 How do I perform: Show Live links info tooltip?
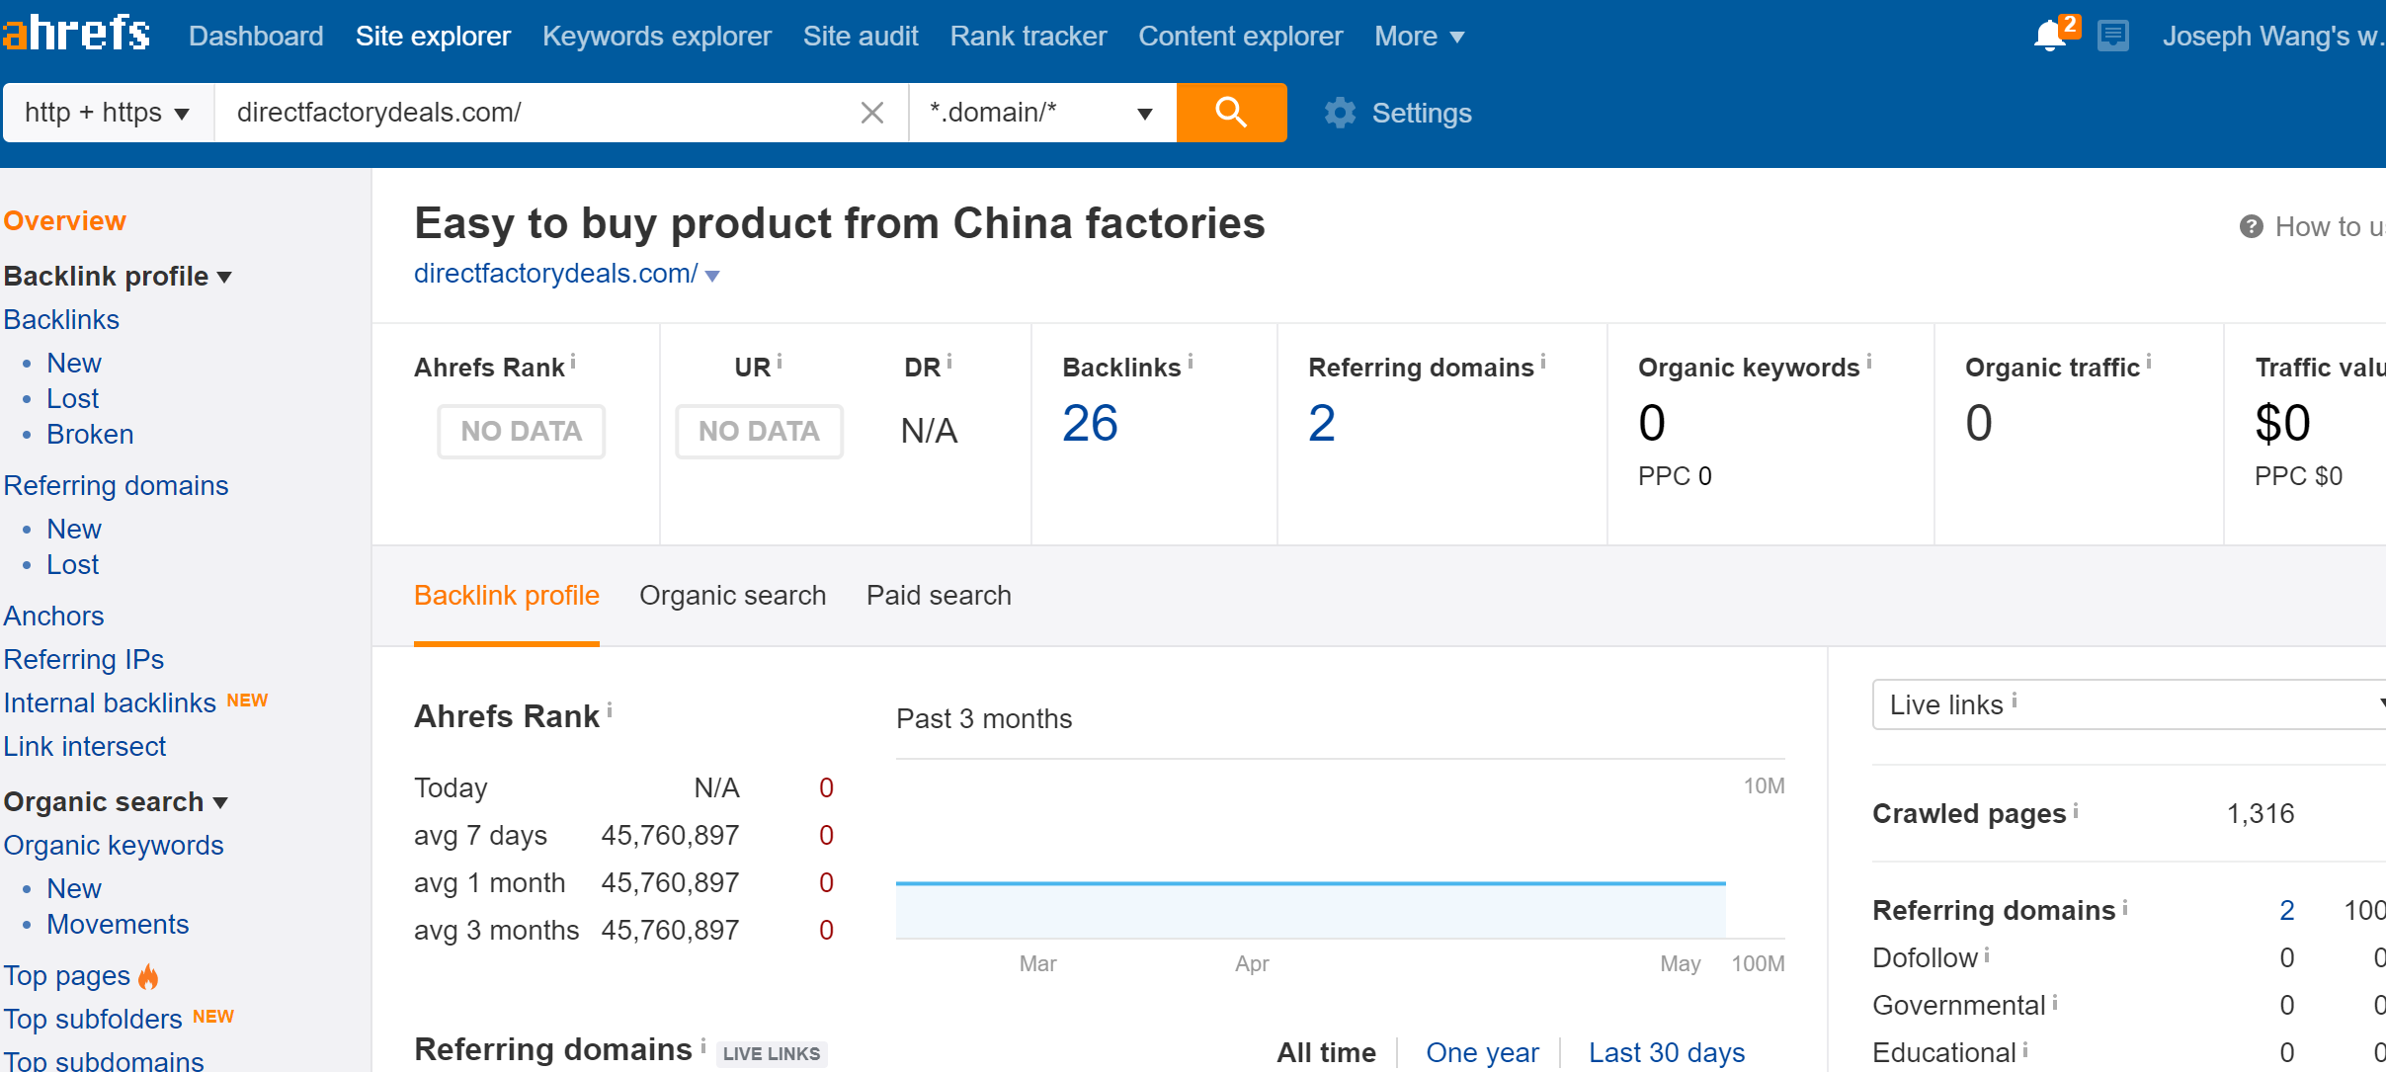[2015, 701]
